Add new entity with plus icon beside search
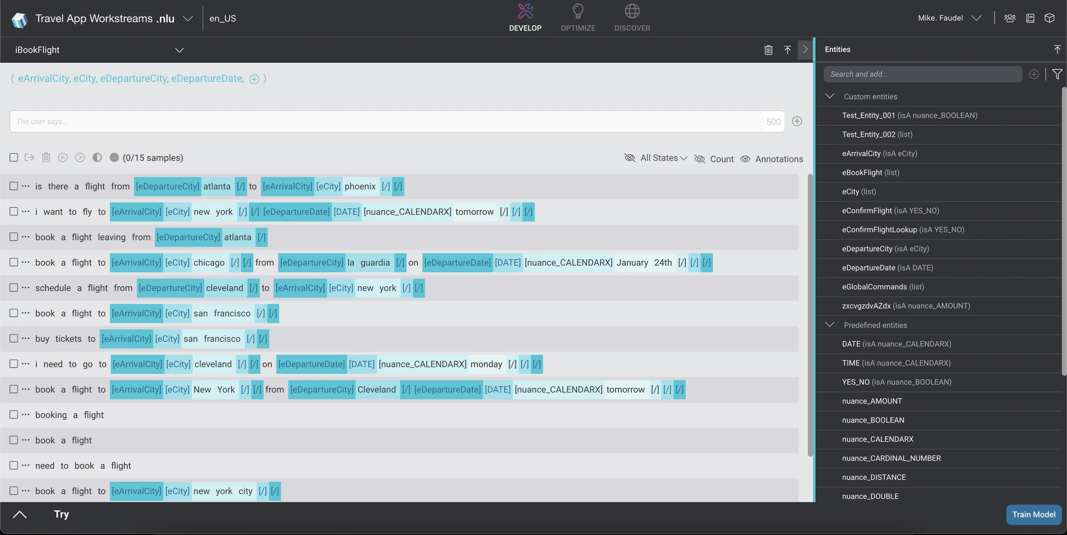 tap(1033, 74)
